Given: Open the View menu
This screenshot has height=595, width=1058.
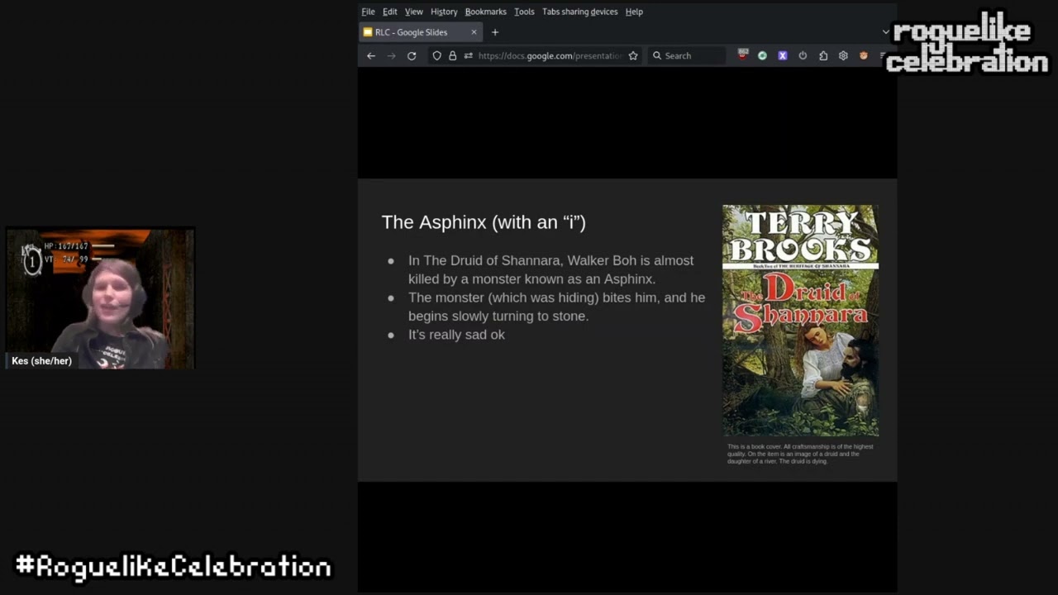Looking at the screenshot, I should (413, 12).
